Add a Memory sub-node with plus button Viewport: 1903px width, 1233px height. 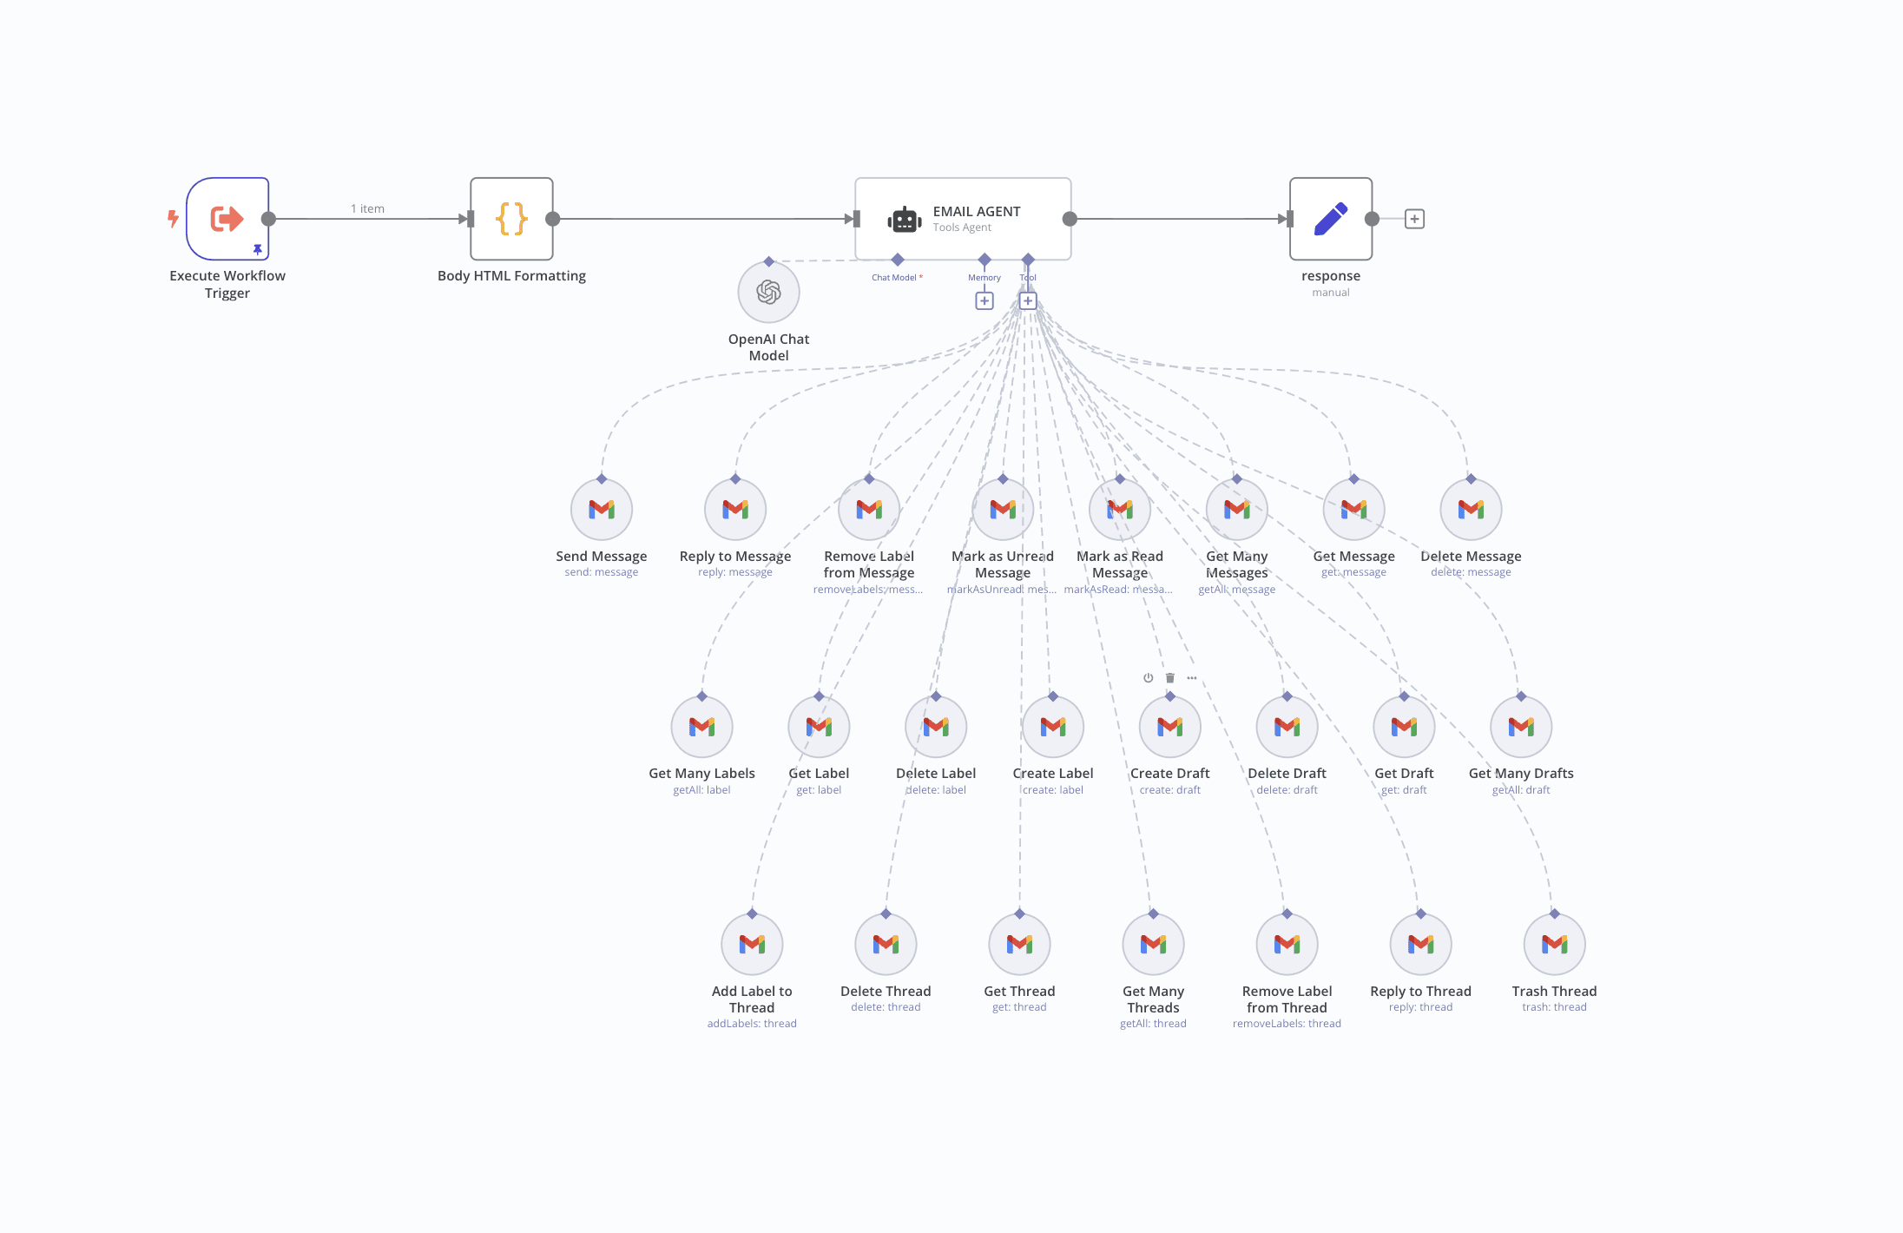coord(984,300)
